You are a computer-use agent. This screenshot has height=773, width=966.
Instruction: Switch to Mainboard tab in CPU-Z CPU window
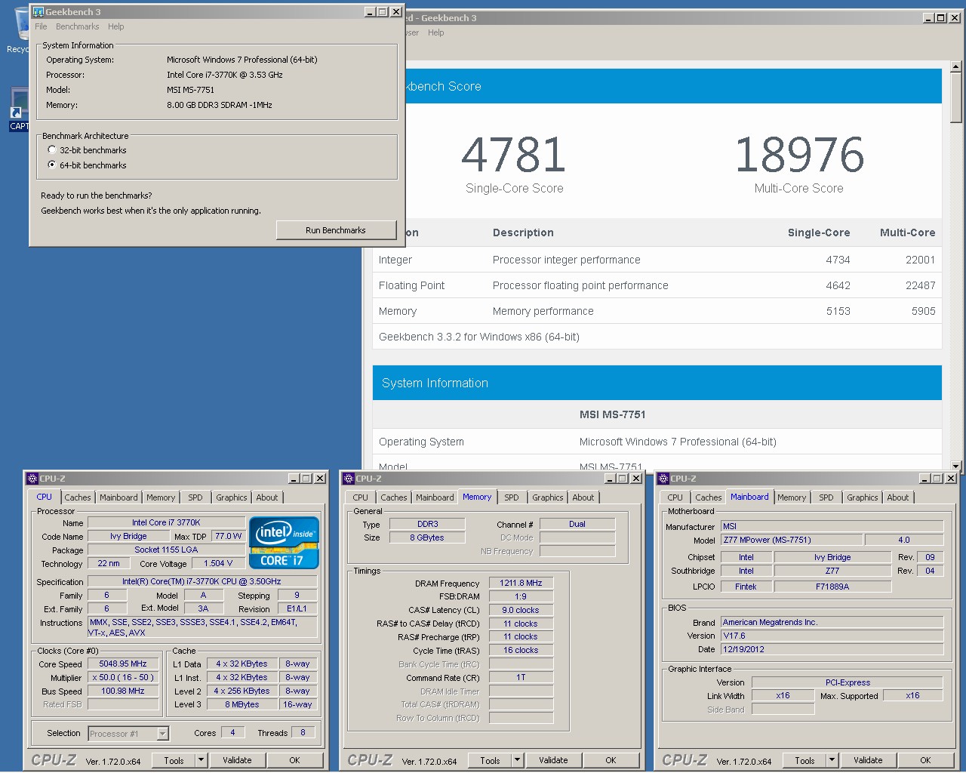point(118,497)
